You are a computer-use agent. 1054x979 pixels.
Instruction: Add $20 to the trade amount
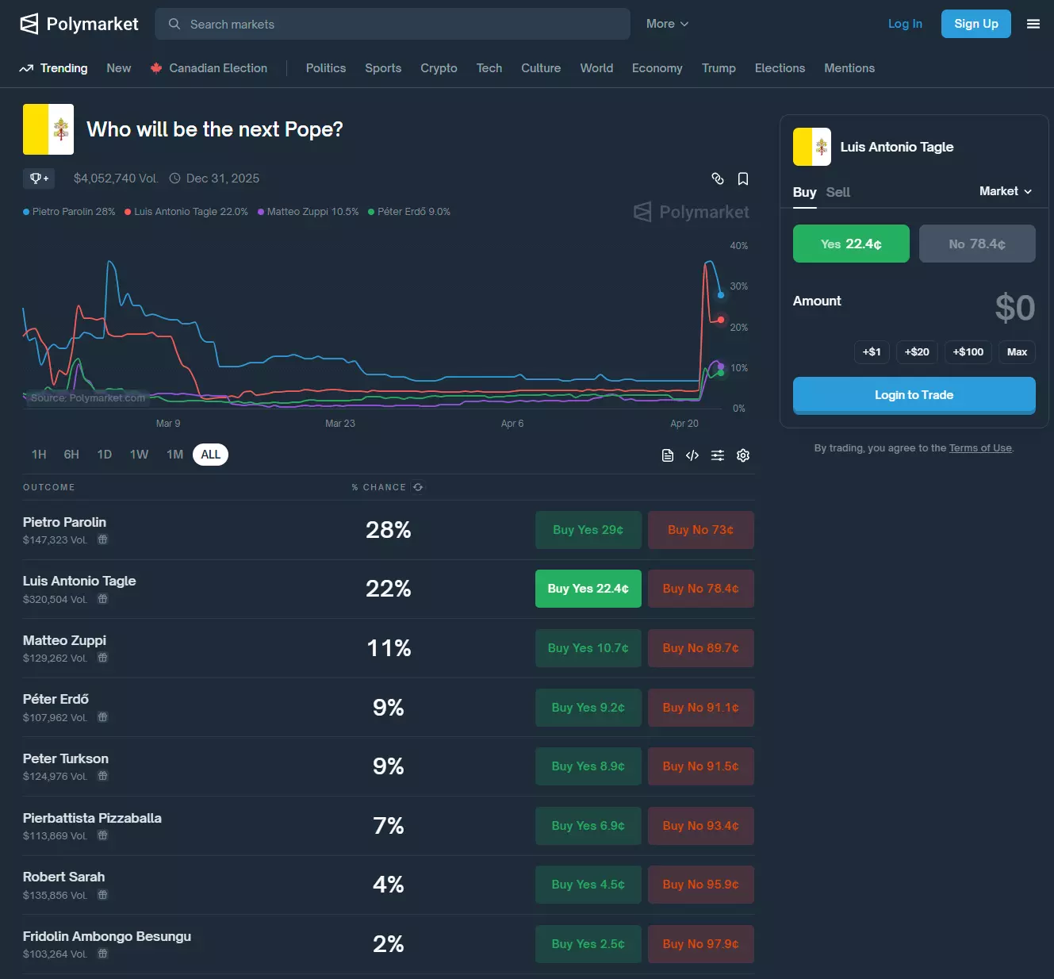pyautogui.click(x=917, y=352)
